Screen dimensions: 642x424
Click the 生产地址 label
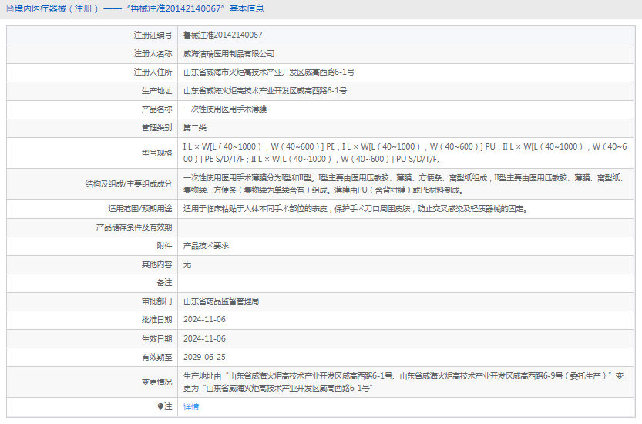[156, 90]
